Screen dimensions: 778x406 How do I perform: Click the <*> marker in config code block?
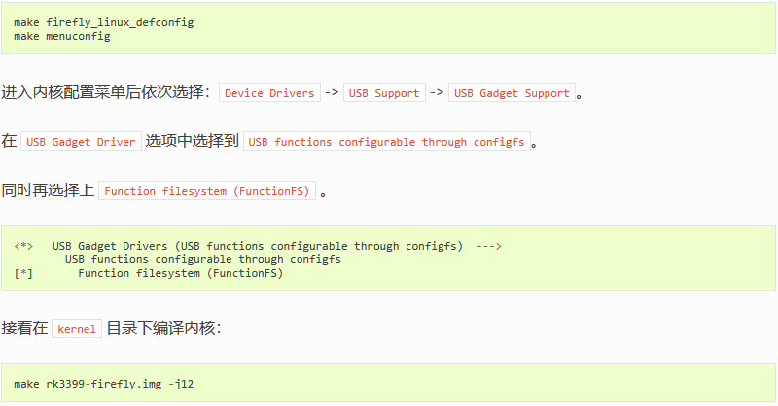(23, 246)
